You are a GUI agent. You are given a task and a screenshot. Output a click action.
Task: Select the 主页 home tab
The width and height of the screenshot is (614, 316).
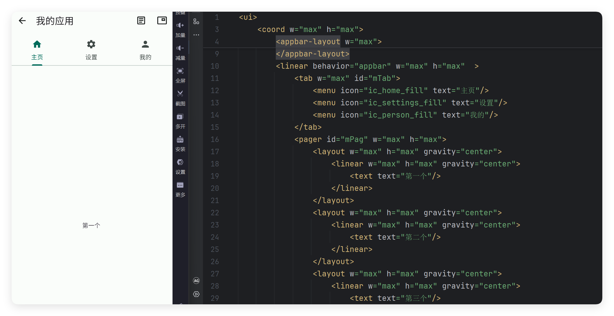pos(37,50)
